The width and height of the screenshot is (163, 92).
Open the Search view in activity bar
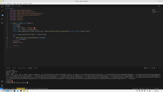pyautogui.click(x=2, y=11)
